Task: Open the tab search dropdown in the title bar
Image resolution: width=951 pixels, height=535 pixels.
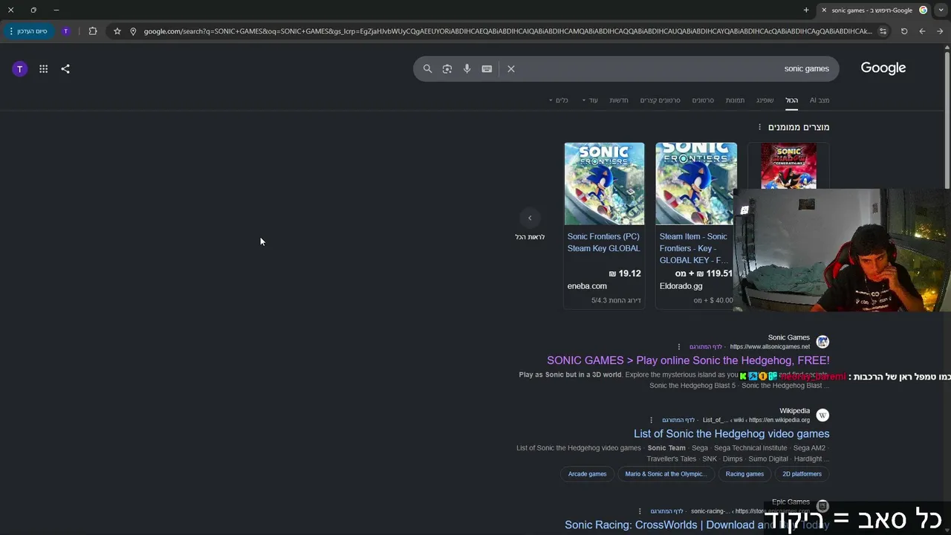Action: coord(941,10)
